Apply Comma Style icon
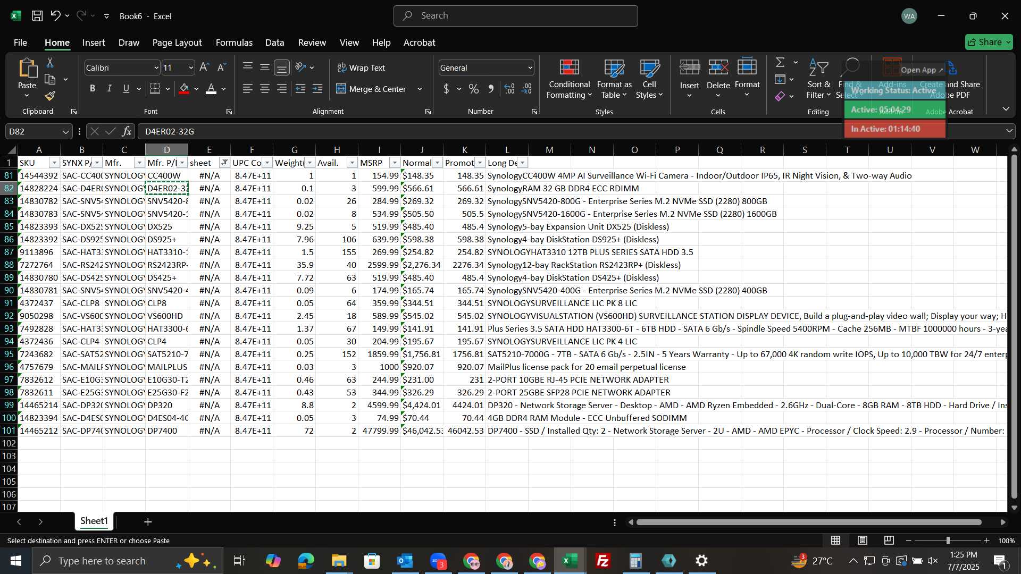Viewport: 1021px width, 574px height. coord(491,89)
